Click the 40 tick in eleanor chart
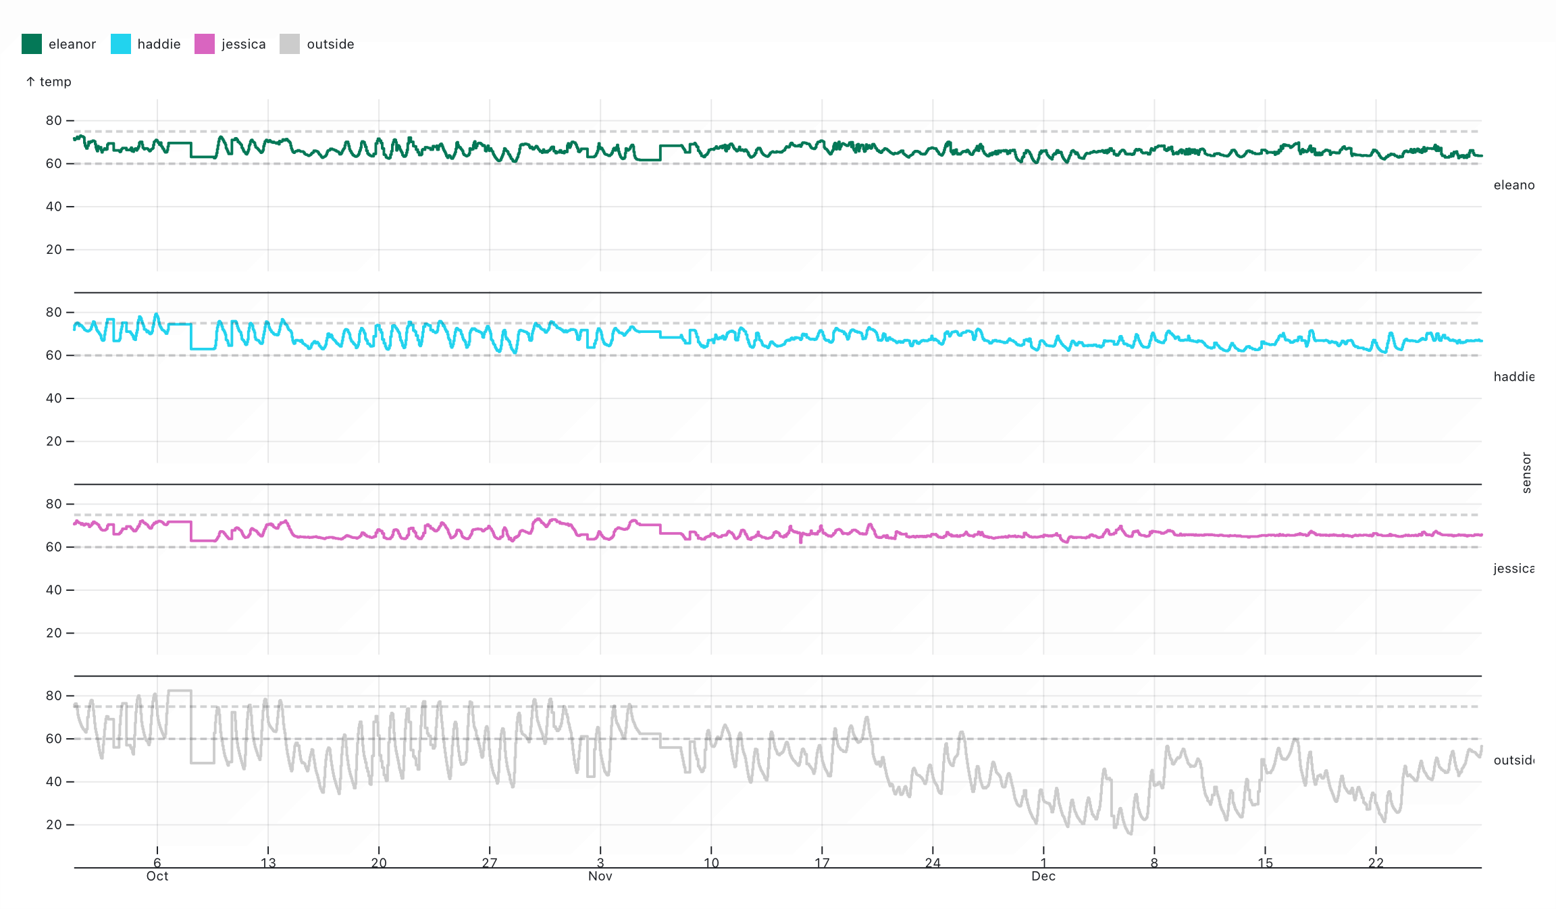Viewport: 1556px width, 909px height. 54,207
